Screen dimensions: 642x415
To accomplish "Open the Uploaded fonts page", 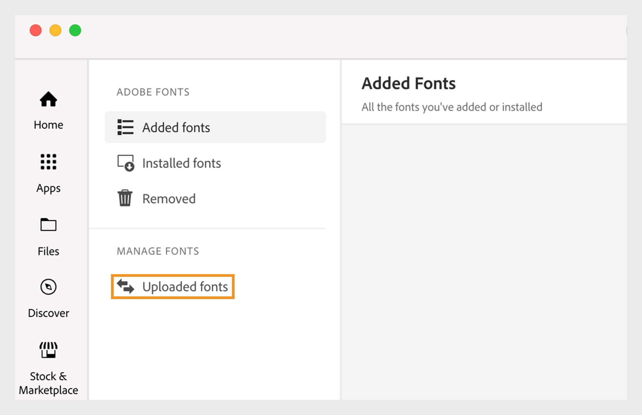I will [x=185, y=287].
